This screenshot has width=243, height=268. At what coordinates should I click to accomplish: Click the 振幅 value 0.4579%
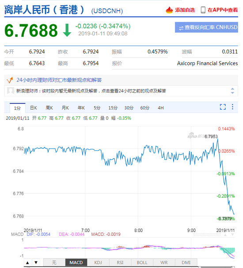click(x=158, y=52)
